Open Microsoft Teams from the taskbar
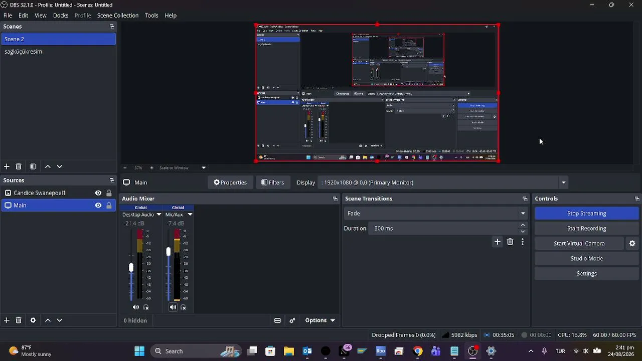642x361 pixels. click(x=435, y=351)
